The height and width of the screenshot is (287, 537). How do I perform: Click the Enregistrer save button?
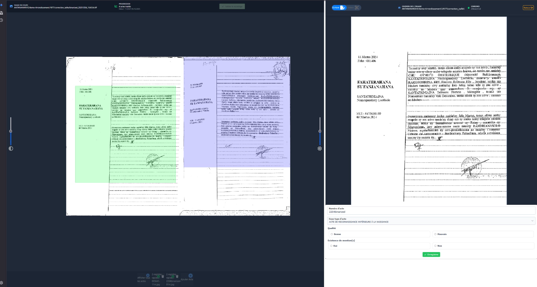[x=431, y=254]
